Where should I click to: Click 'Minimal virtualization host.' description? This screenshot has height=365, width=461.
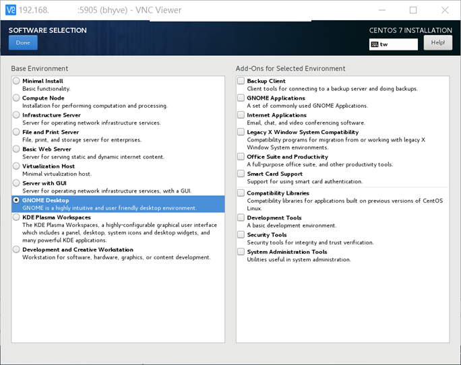click(57, 174)
